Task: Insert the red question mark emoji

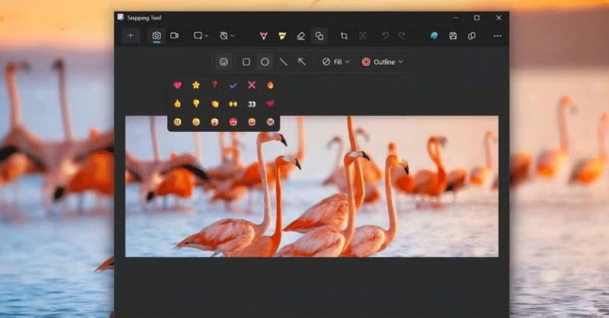Action: [215, 84]
